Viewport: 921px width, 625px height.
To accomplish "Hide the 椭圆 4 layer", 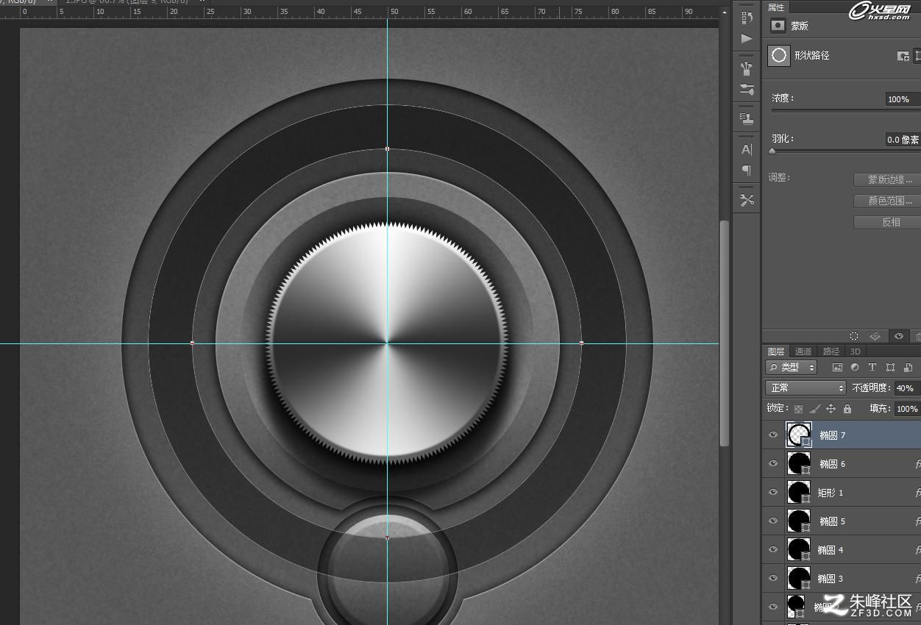I will pos(773,550).
